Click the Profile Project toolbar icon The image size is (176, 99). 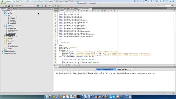58,5
